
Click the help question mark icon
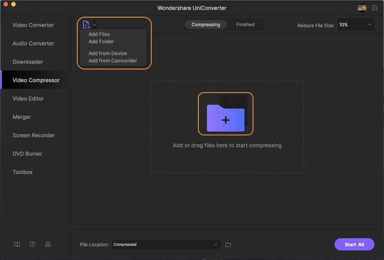(33, 244)
